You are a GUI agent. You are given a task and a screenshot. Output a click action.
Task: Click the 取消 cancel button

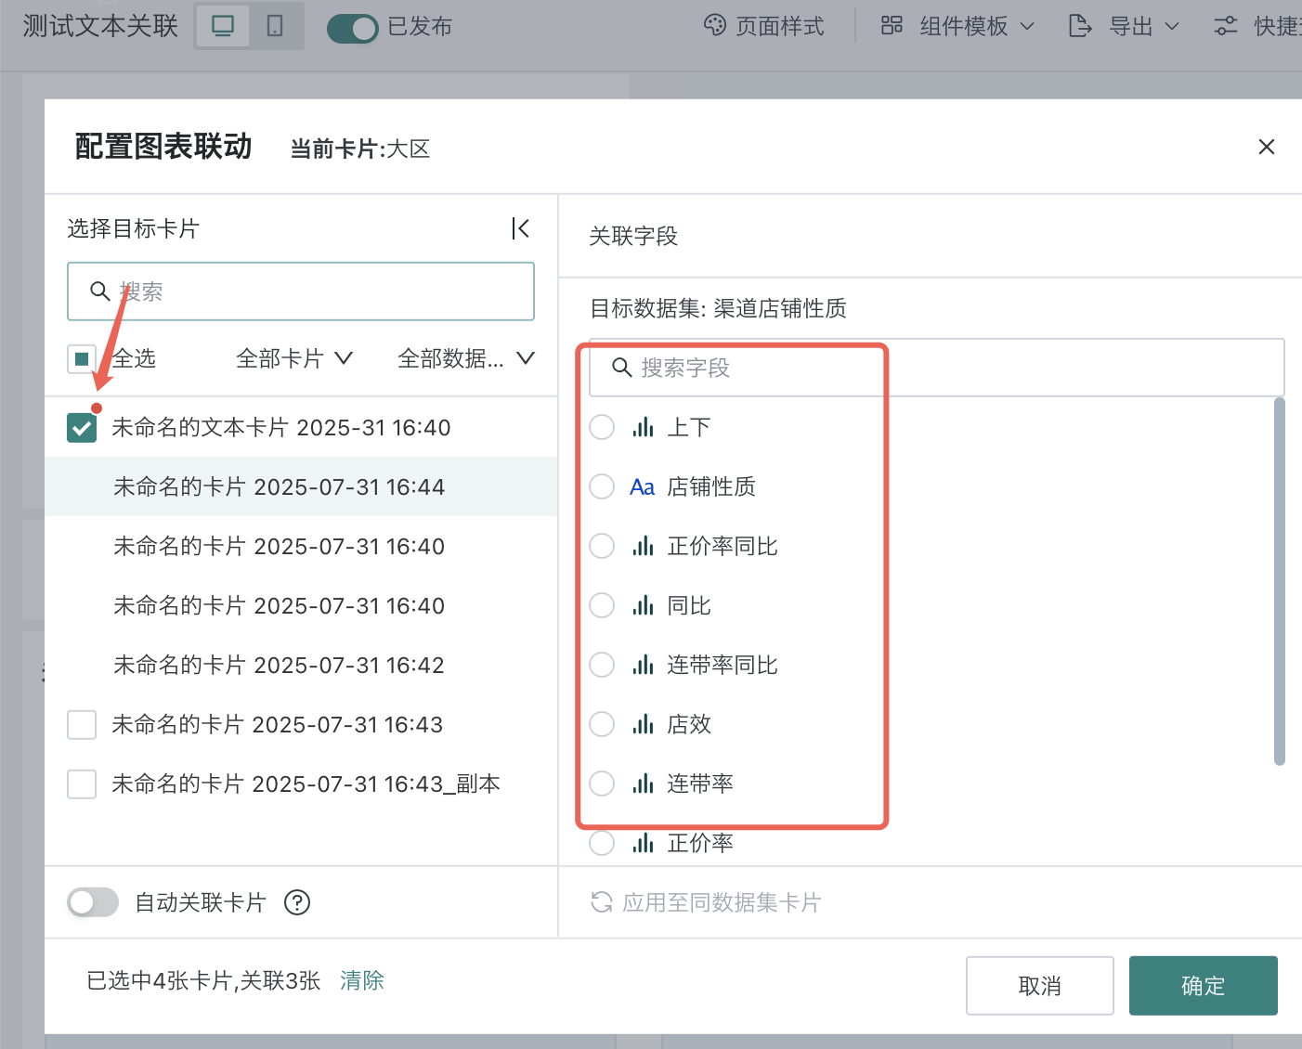[x=1040, y=986]
